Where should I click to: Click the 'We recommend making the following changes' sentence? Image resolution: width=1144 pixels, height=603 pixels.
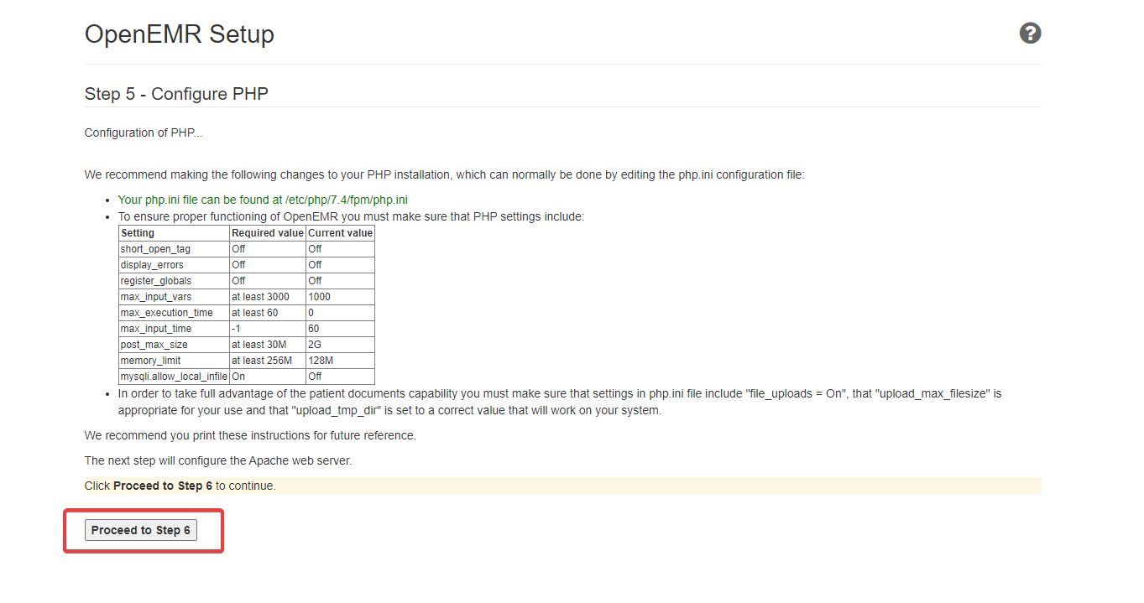coord(445,174)
